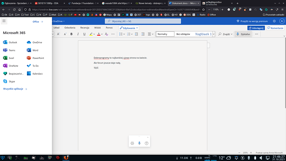This screenshot has width=286, height=161.
Task: Increase paragraph indent
Action: tap(143, 34)
